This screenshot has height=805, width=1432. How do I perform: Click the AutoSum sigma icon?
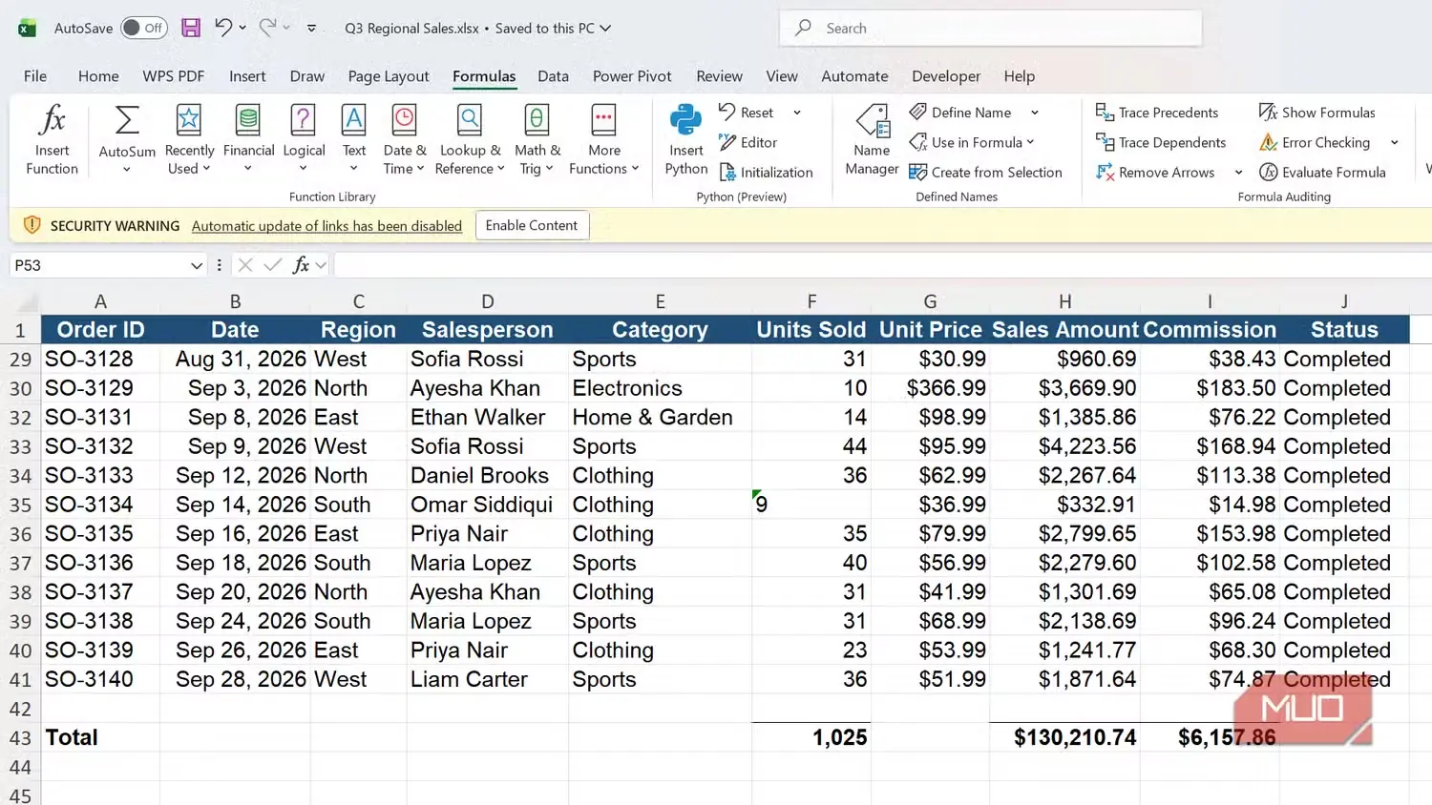127,121
